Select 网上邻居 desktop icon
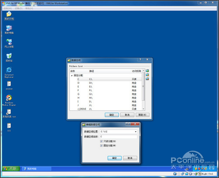 point(9,44)
